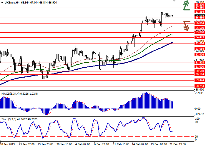The width and height of the screenshot is (206, 147).
Task: Select the 64.423 red price label
Action: [x=200, y=37]
